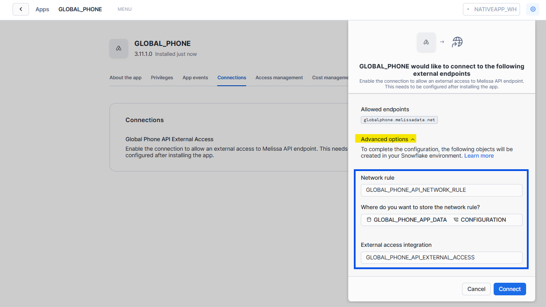Click the database icon beside GLOBAL_PHONE_APP_DATA

pyautogui.click(x=369, y=220)
